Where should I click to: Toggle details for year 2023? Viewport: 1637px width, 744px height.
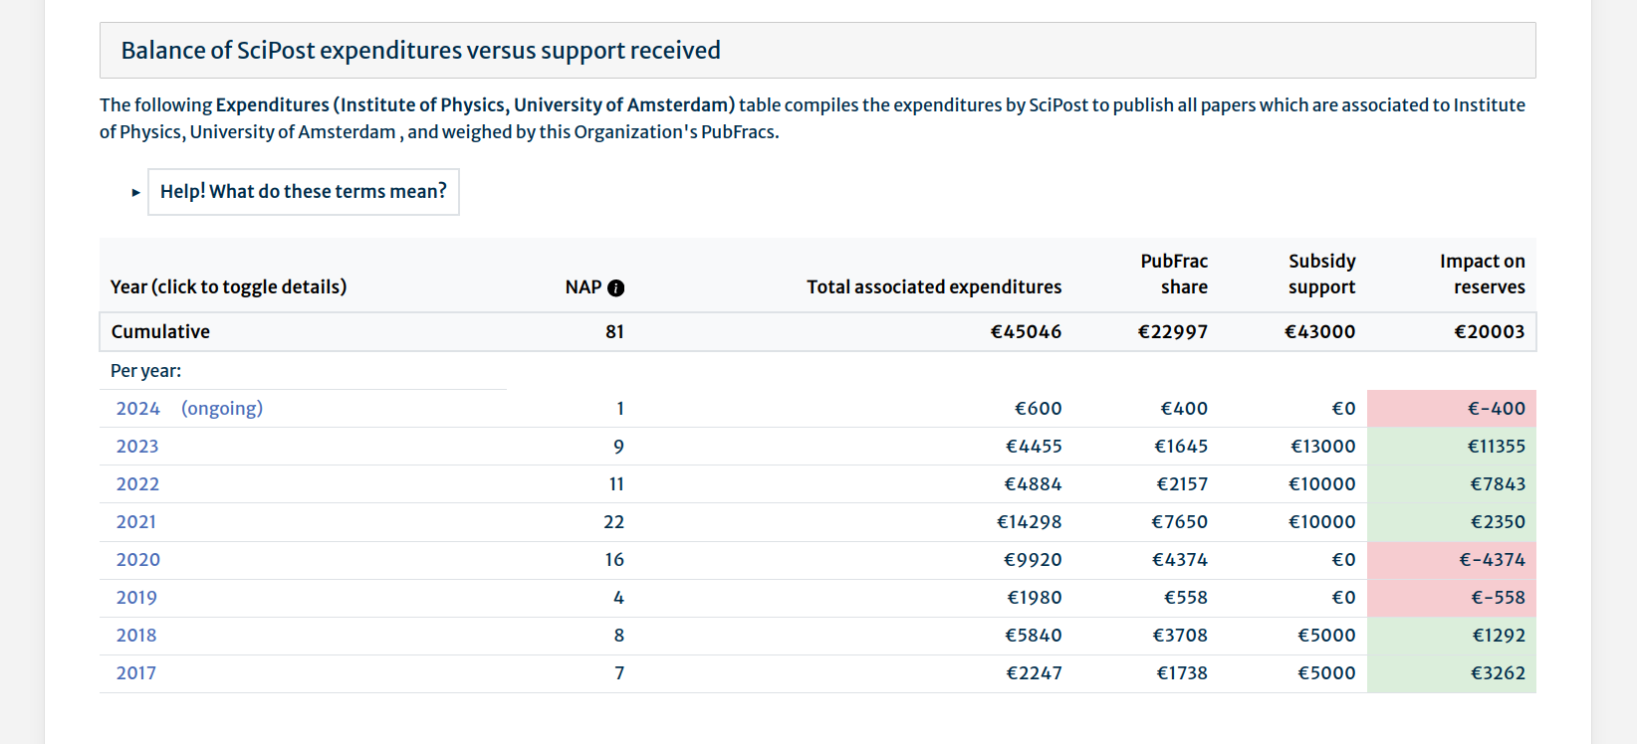pos(137,447)
